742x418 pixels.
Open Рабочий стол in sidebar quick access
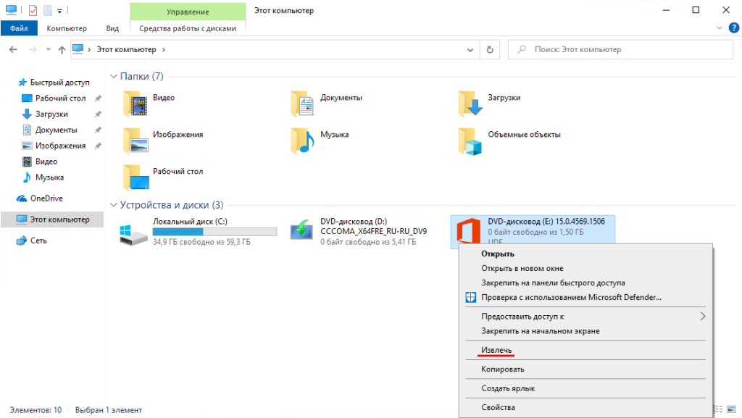61,99
